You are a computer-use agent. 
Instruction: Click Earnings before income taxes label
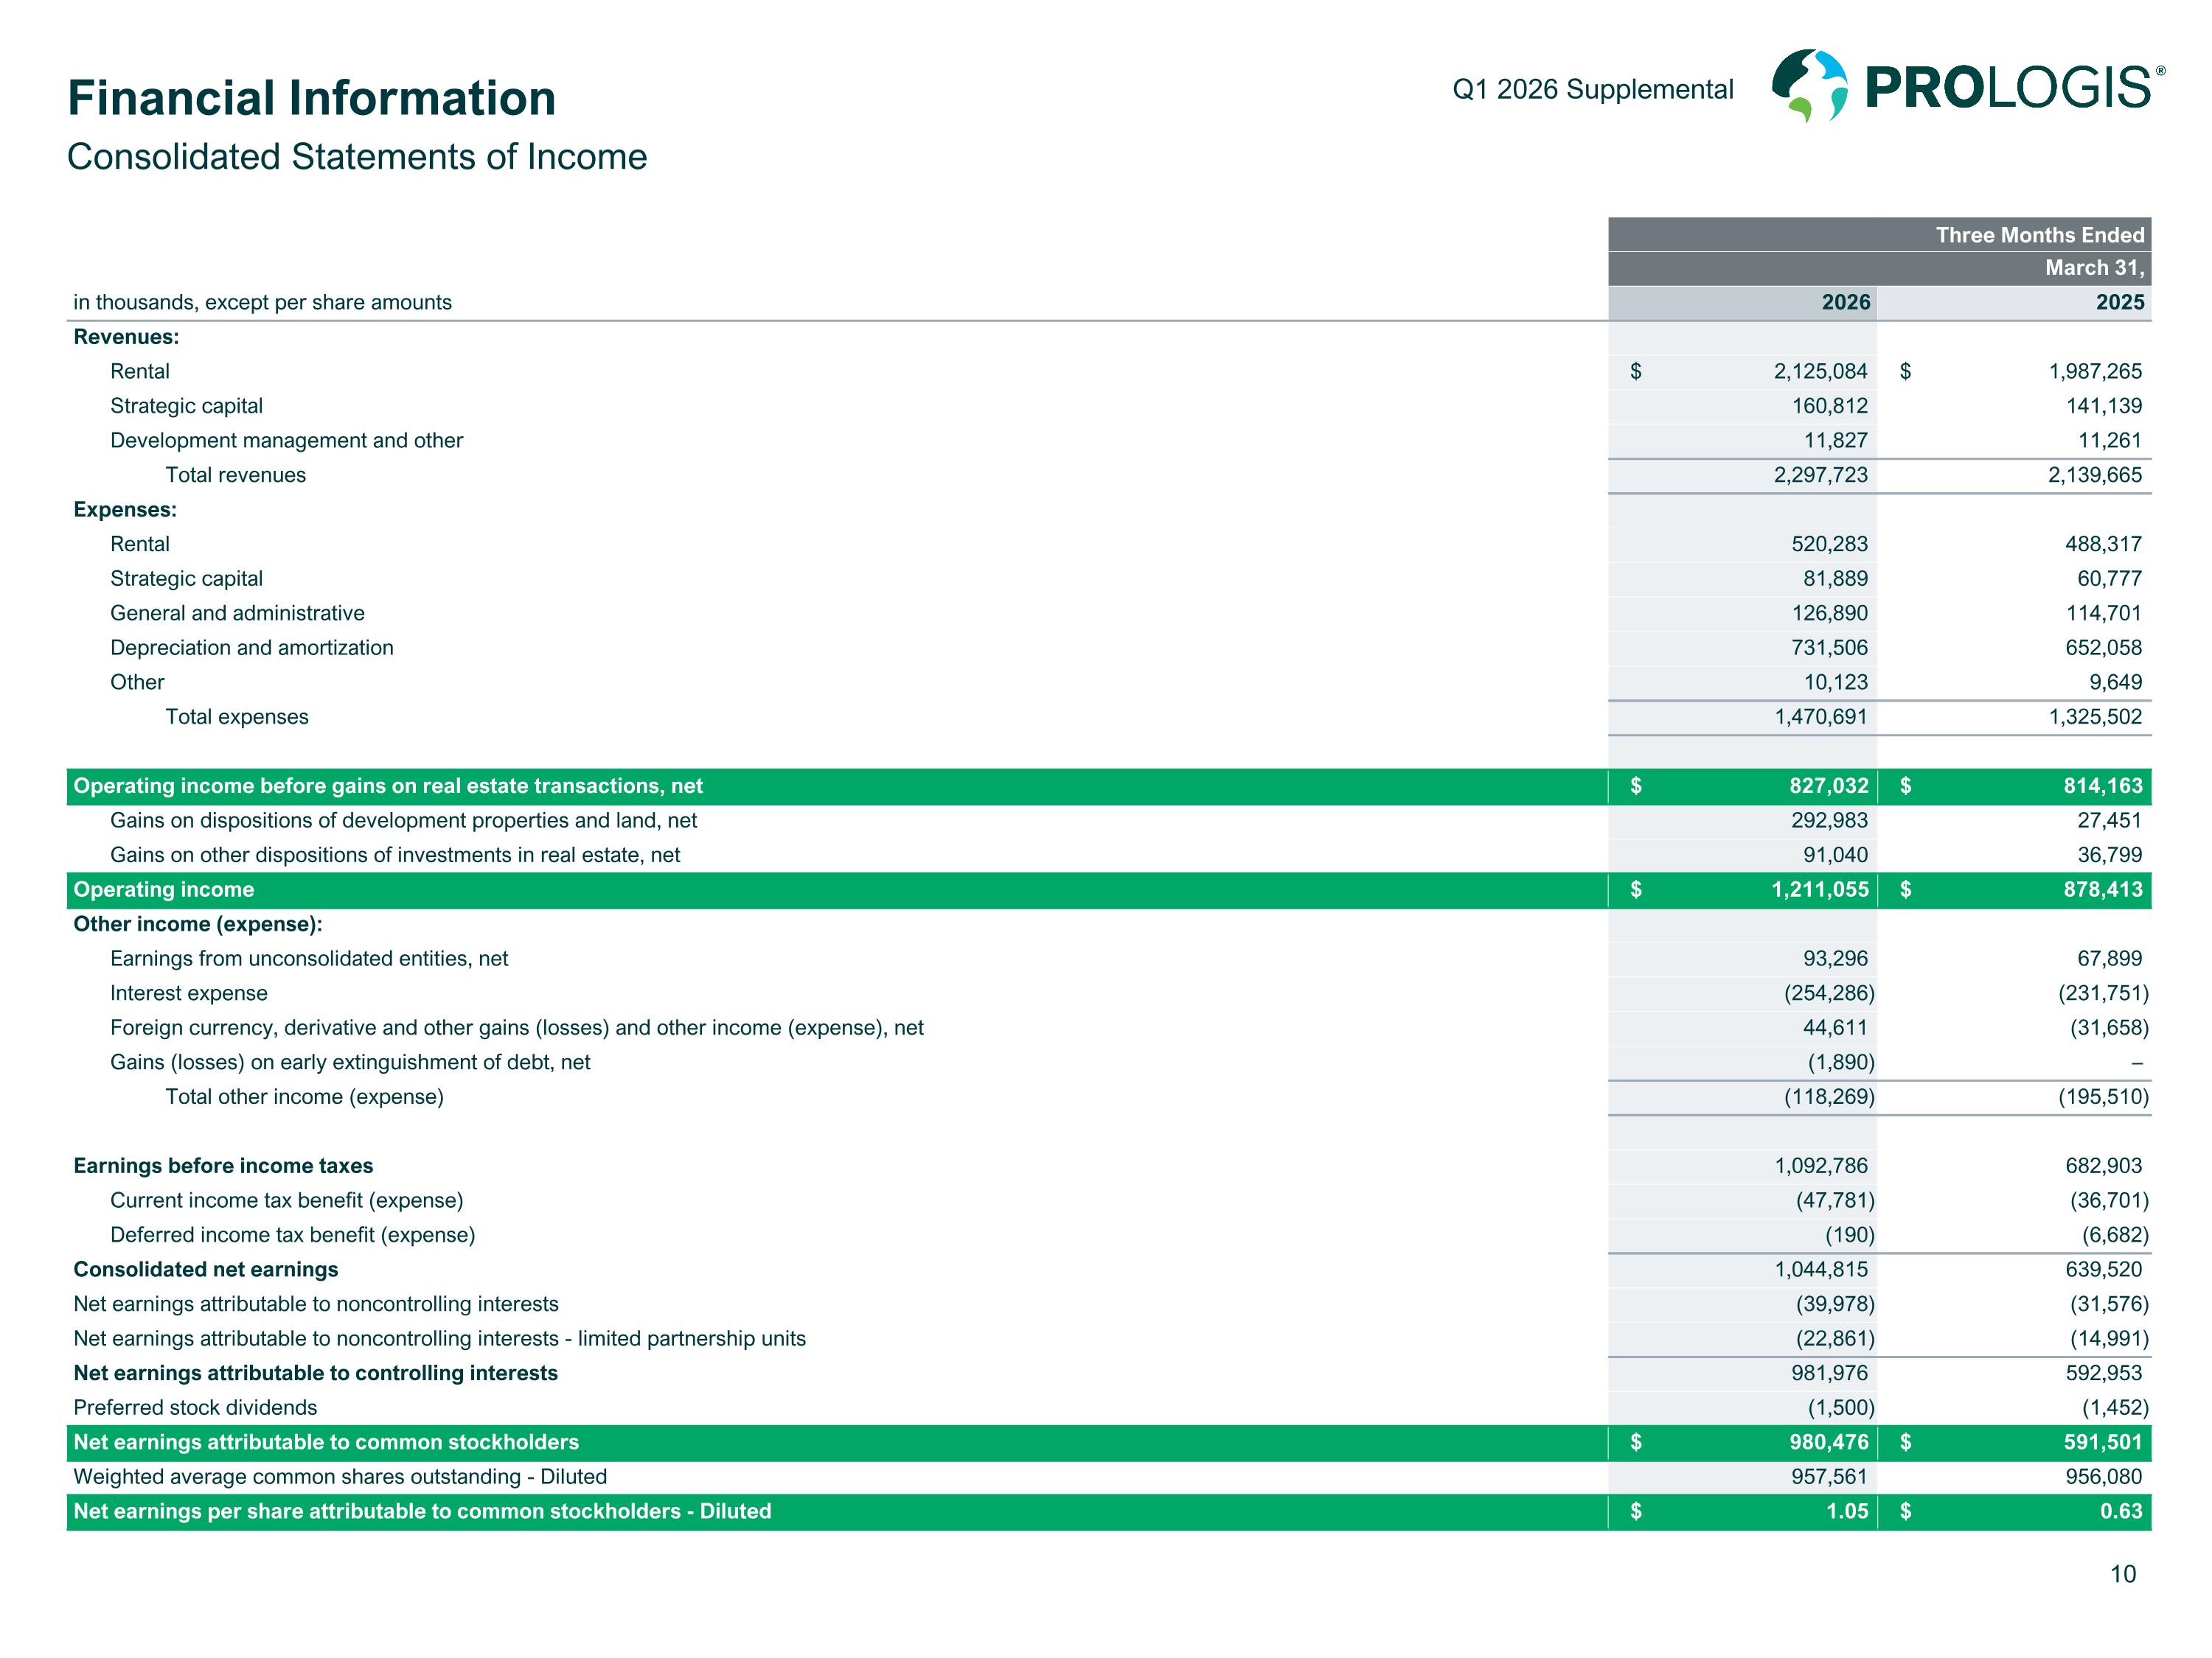[x=223, y=1165]
